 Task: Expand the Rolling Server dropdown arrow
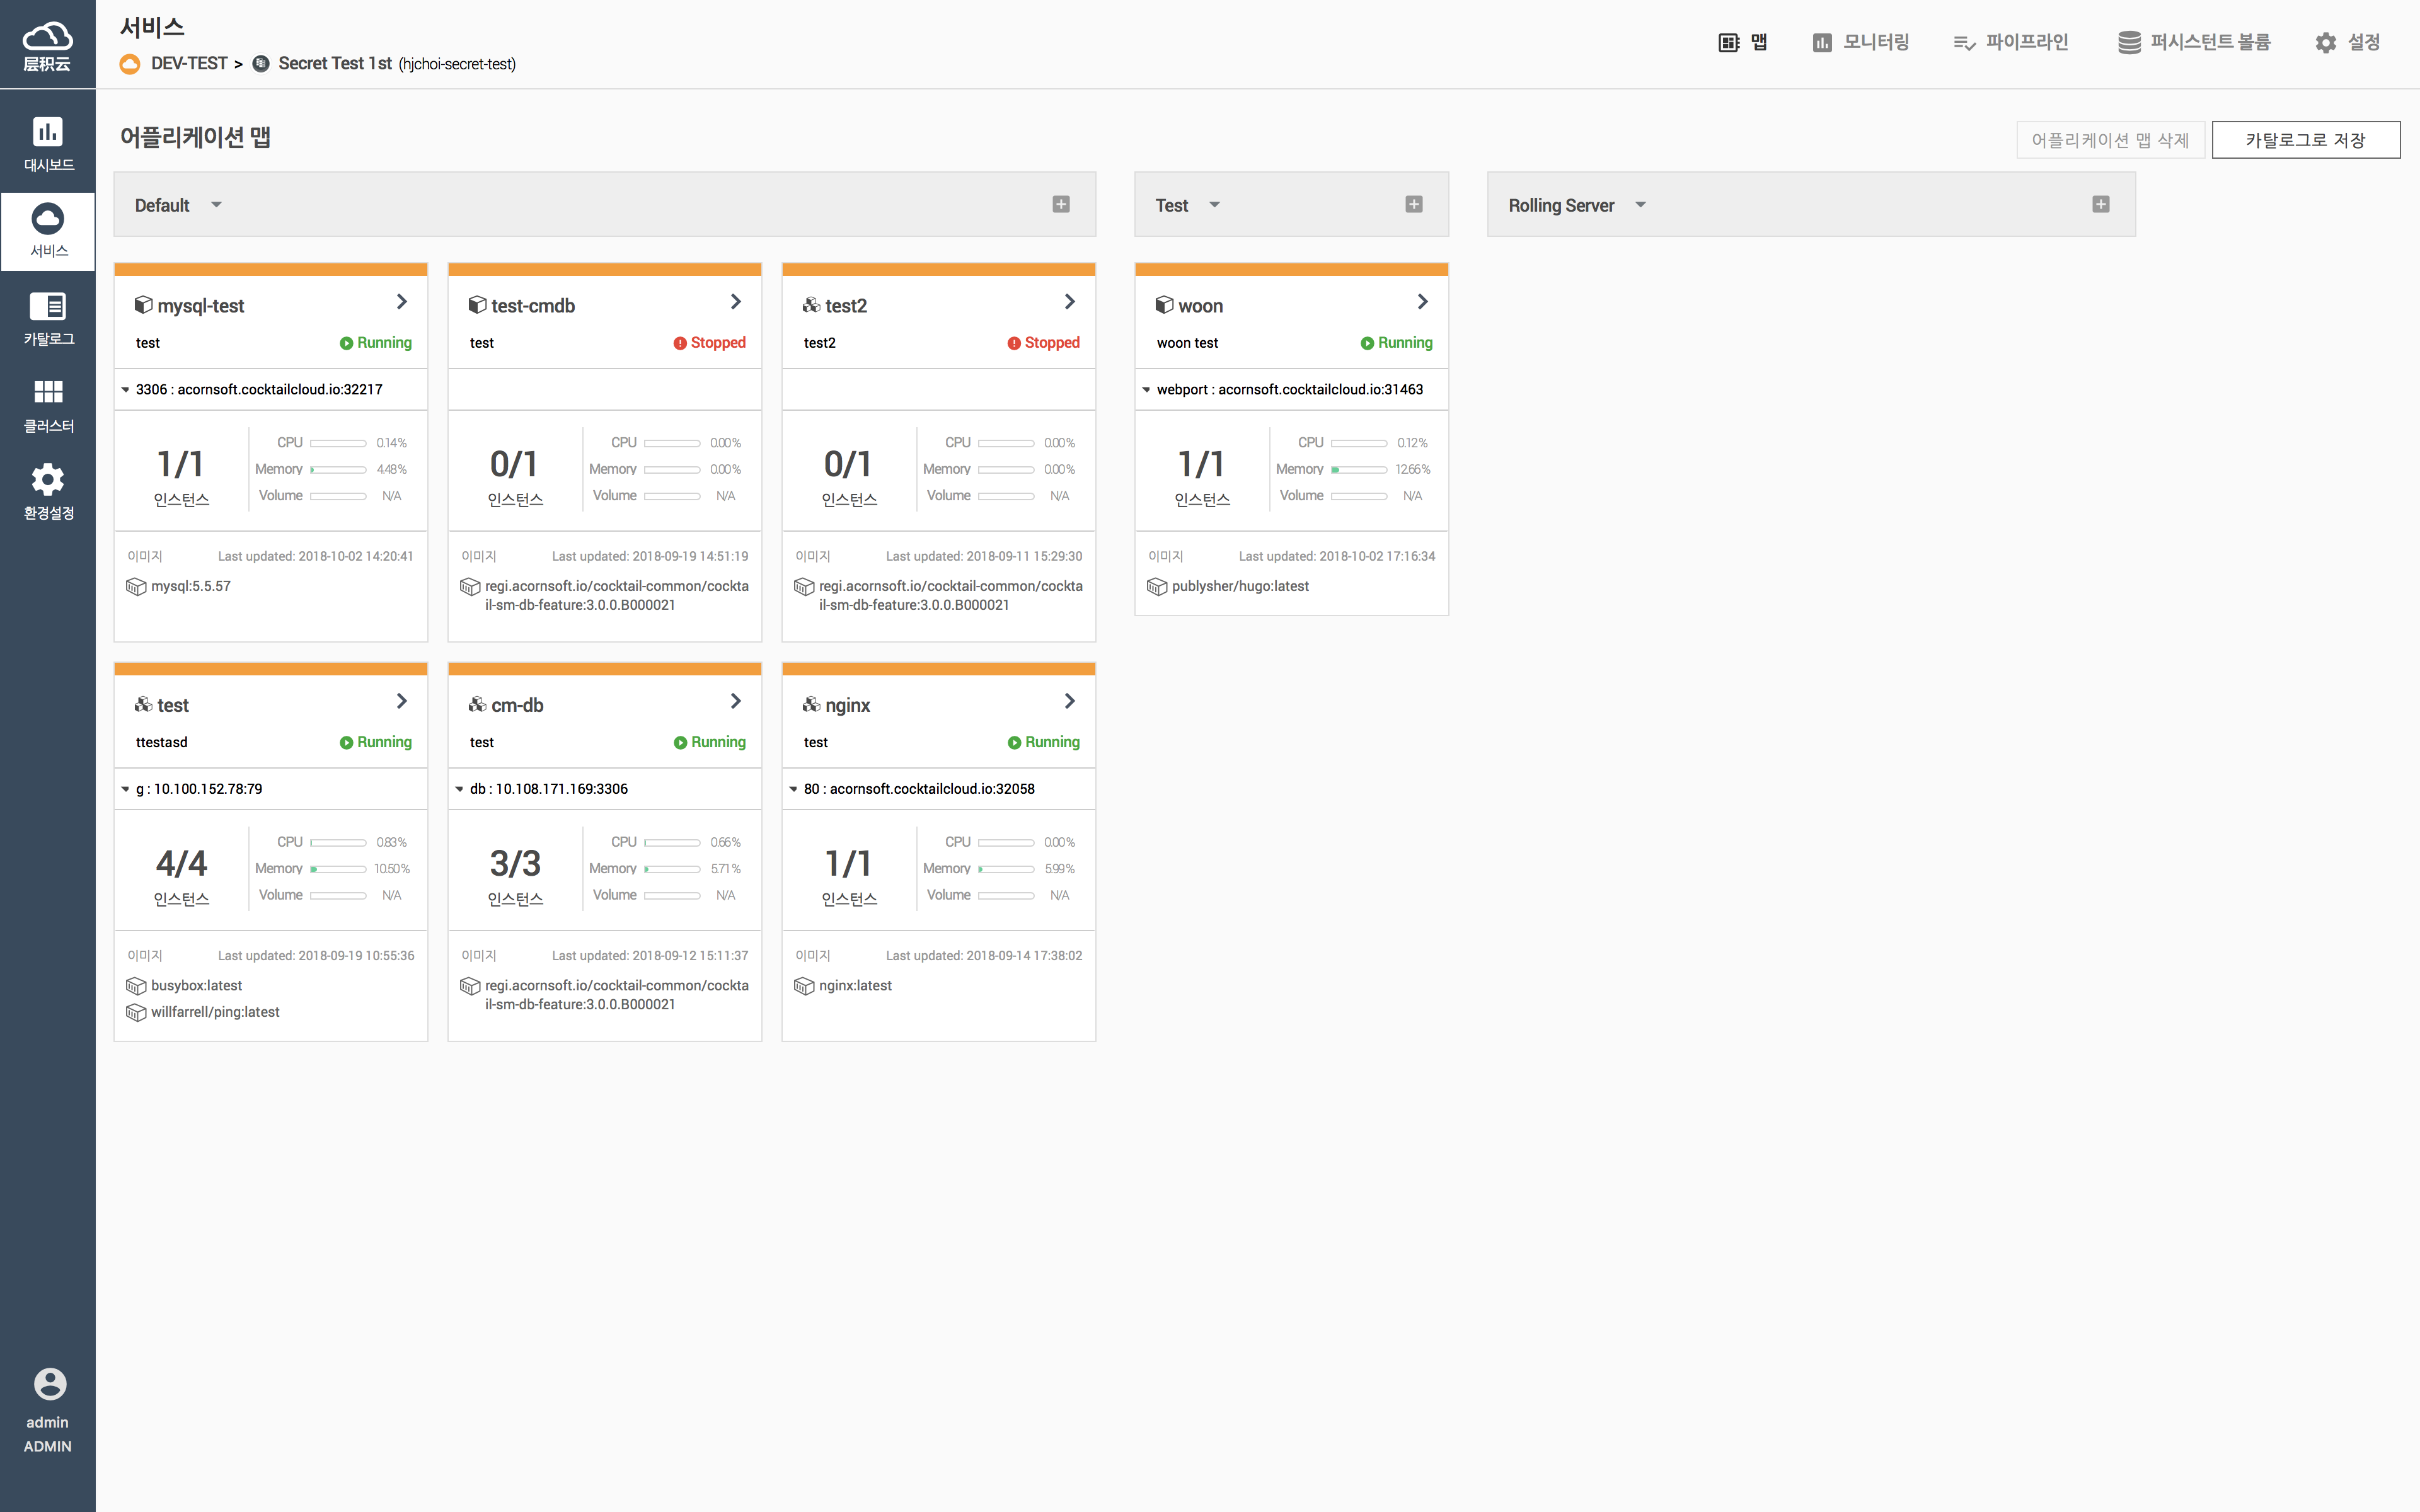1640,205
